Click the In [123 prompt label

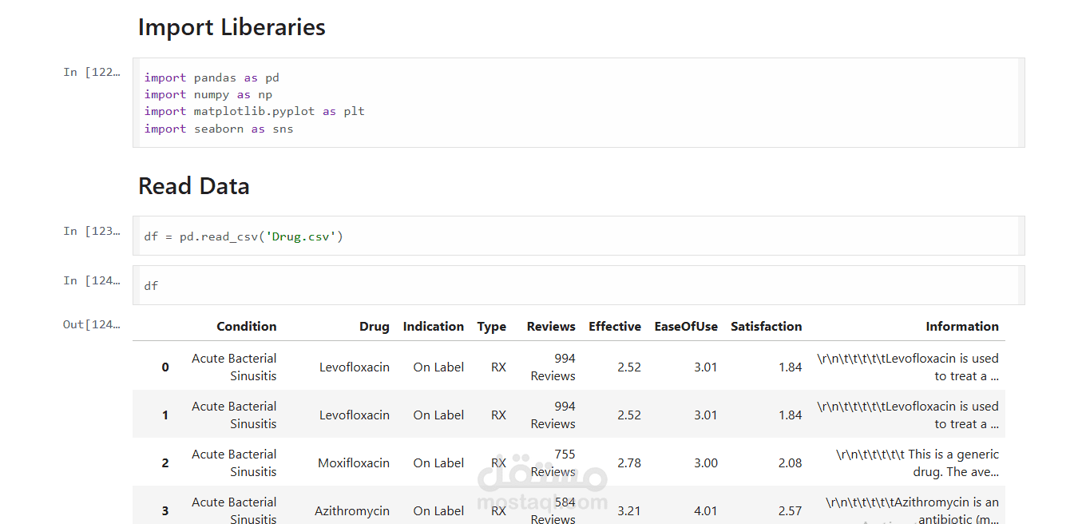point(92,231)
